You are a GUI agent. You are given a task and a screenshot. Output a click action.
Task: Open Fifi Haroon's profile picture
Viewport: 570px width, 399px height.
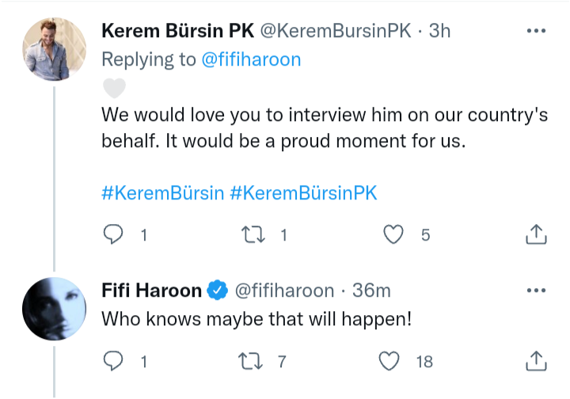click(53, 308)
